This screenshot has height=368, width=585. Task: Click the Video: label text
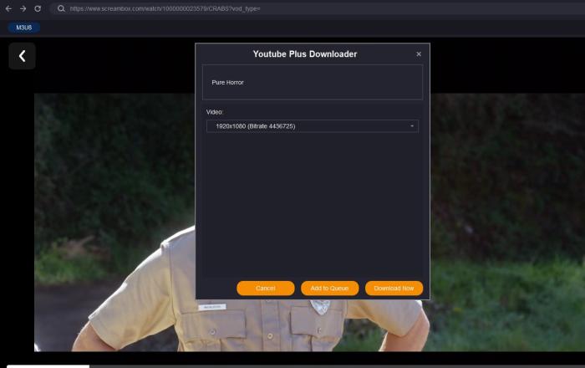click(215, 112)
